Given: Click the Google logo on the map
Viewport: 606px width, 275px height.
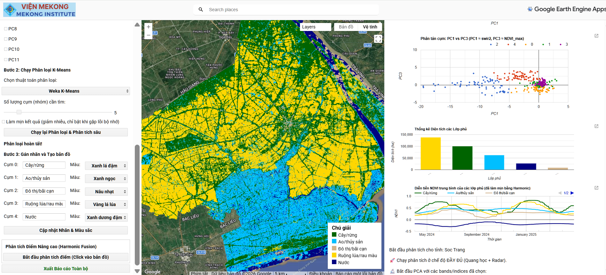Looking at the screenshot, I should pos(152,271).
